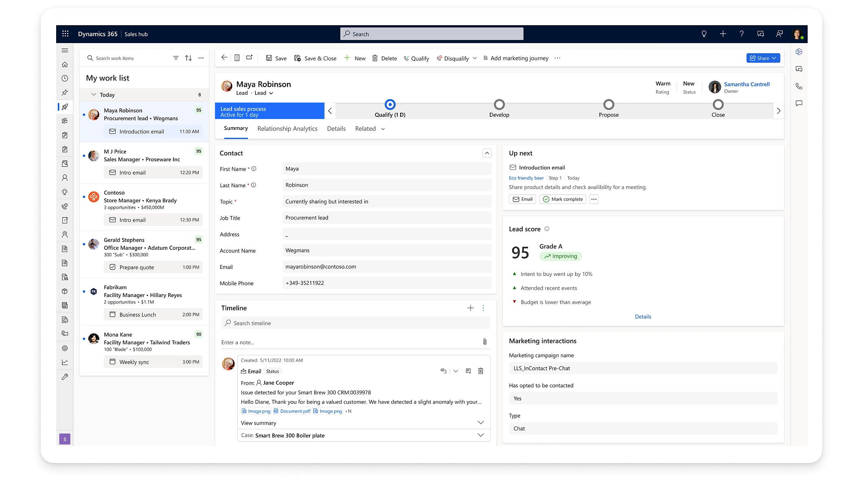Expand View summary in the timeline email

click(480, 423)
